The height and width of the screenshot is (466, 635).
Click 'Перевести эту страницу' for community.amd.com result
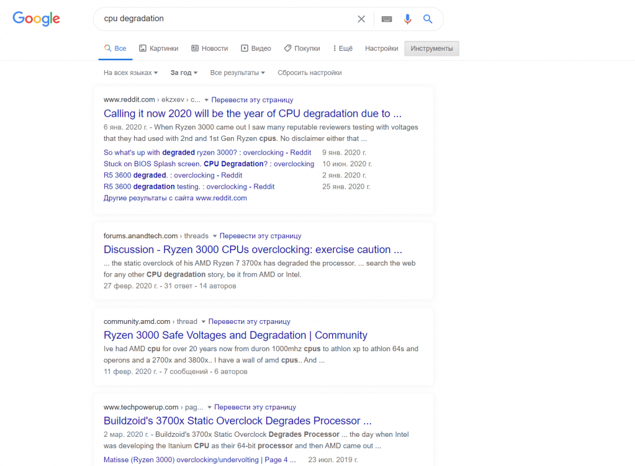pyautogui.click(x=250, y=321)
